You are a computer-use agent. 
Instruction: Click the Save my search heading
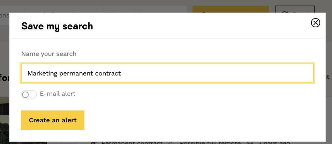point(57,26)
